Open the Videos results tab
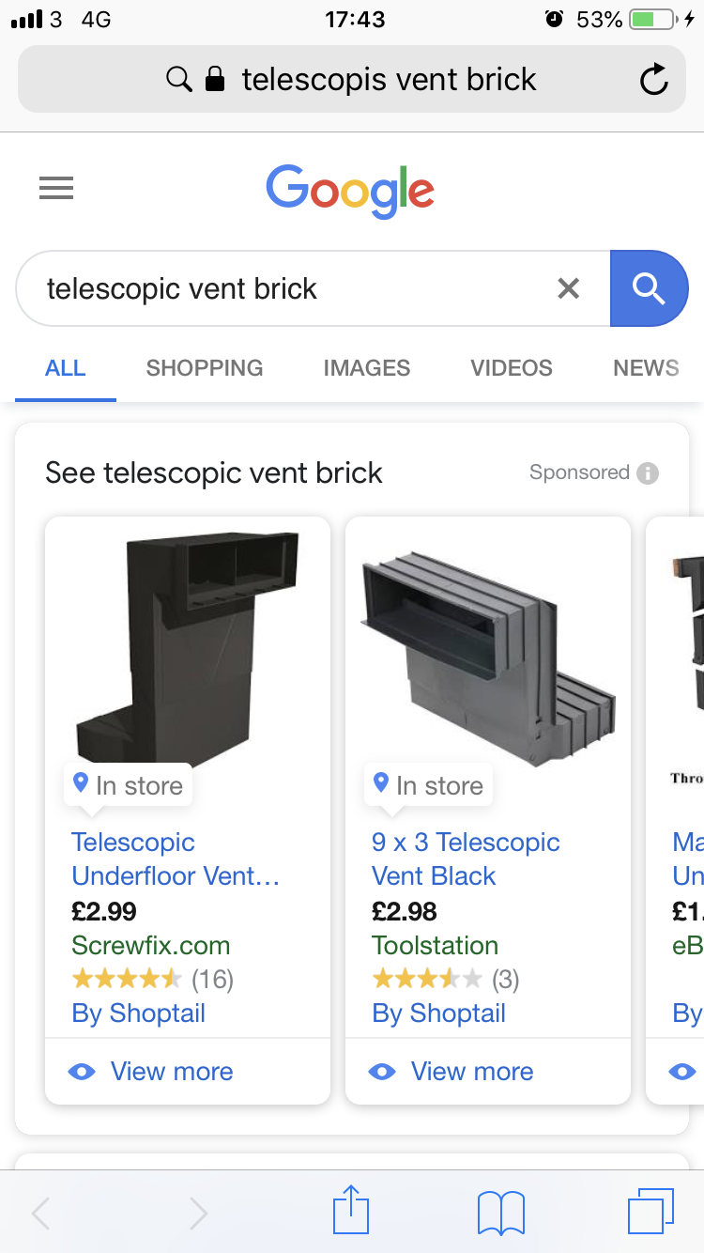 pos(512,368)
